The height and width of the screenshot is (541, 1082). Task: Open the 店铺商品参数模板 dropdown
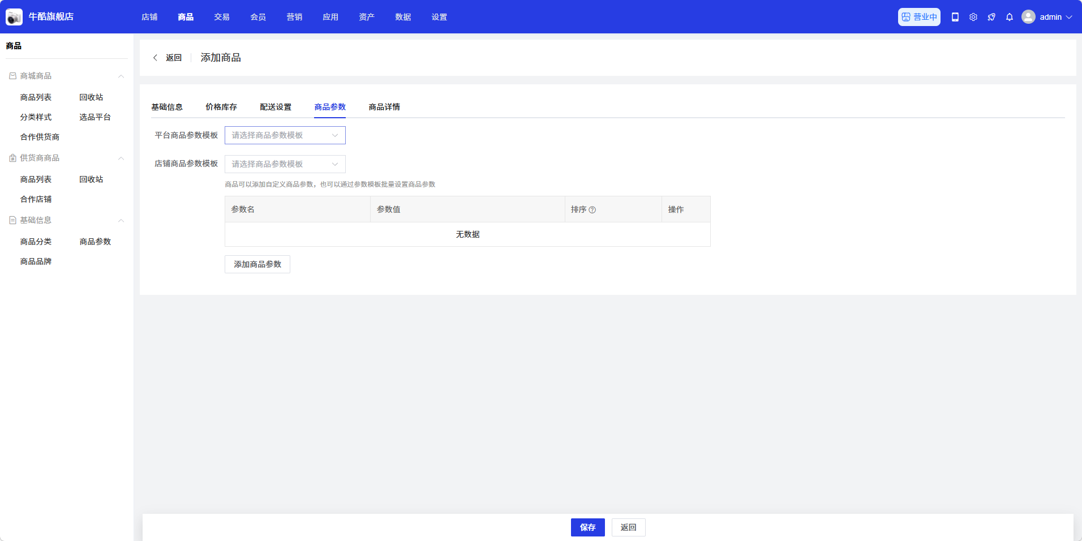pos(285,164)
